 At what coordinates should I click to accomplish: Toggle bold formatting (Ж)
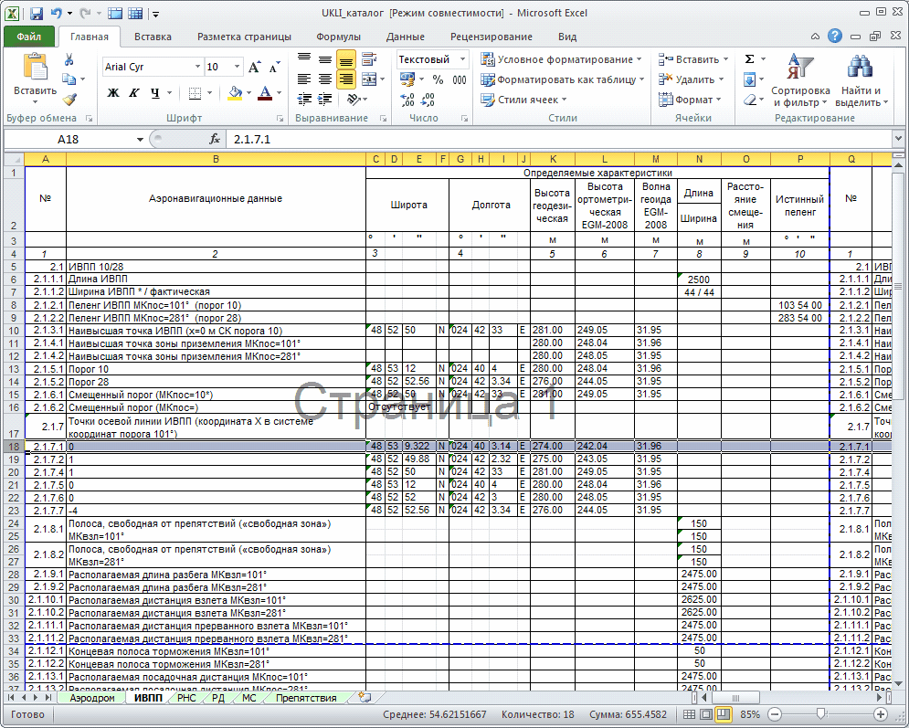[113, 92]
